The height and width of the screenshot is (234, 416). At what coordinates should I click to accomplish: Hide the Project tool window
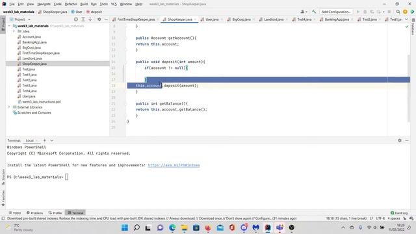(x=106, y=19)
